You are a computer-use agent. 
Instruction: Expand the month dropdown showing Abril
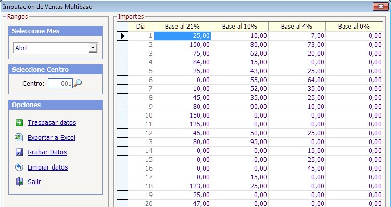click(93, 47)
